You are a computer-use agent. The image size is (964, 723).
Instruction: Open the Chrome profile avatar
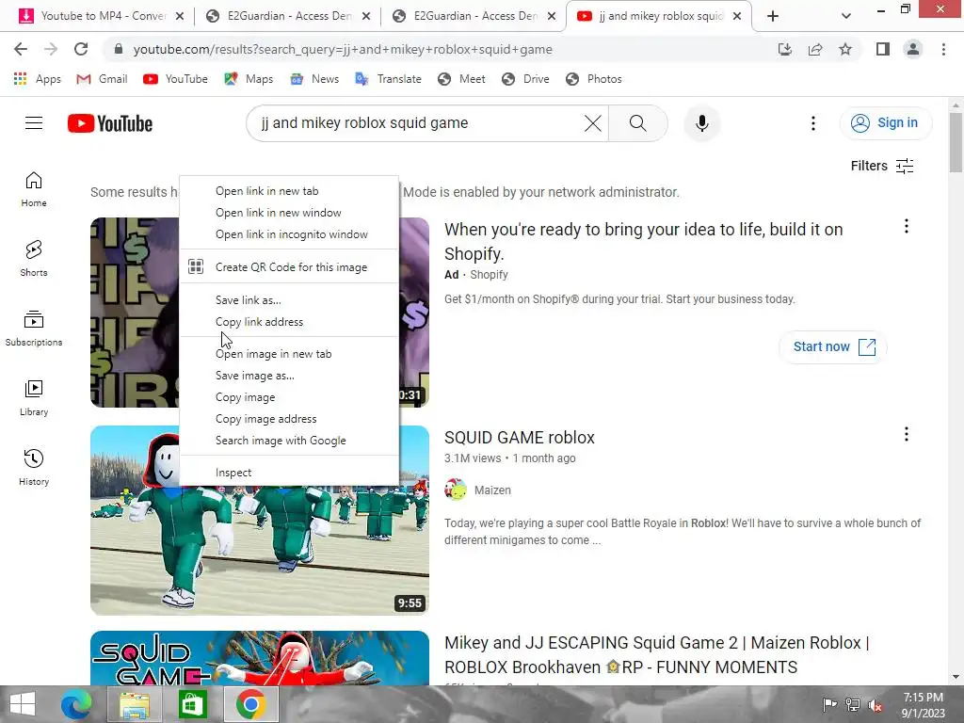coord(913,49)
